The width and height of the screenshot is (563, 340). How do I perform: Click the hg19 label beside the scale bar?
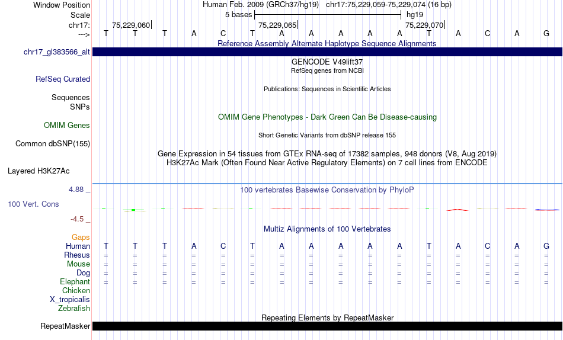point(415,15)
